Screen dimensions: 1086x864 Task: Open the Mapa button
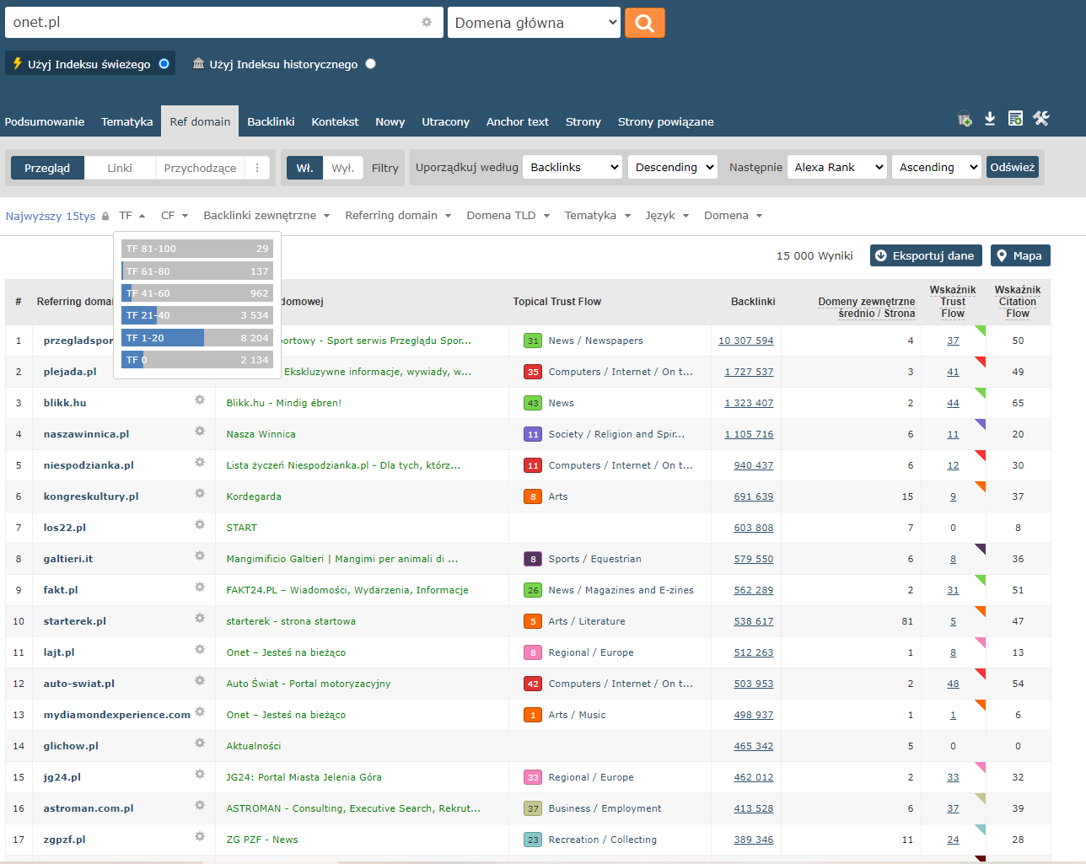click(x=1020, y=255)
